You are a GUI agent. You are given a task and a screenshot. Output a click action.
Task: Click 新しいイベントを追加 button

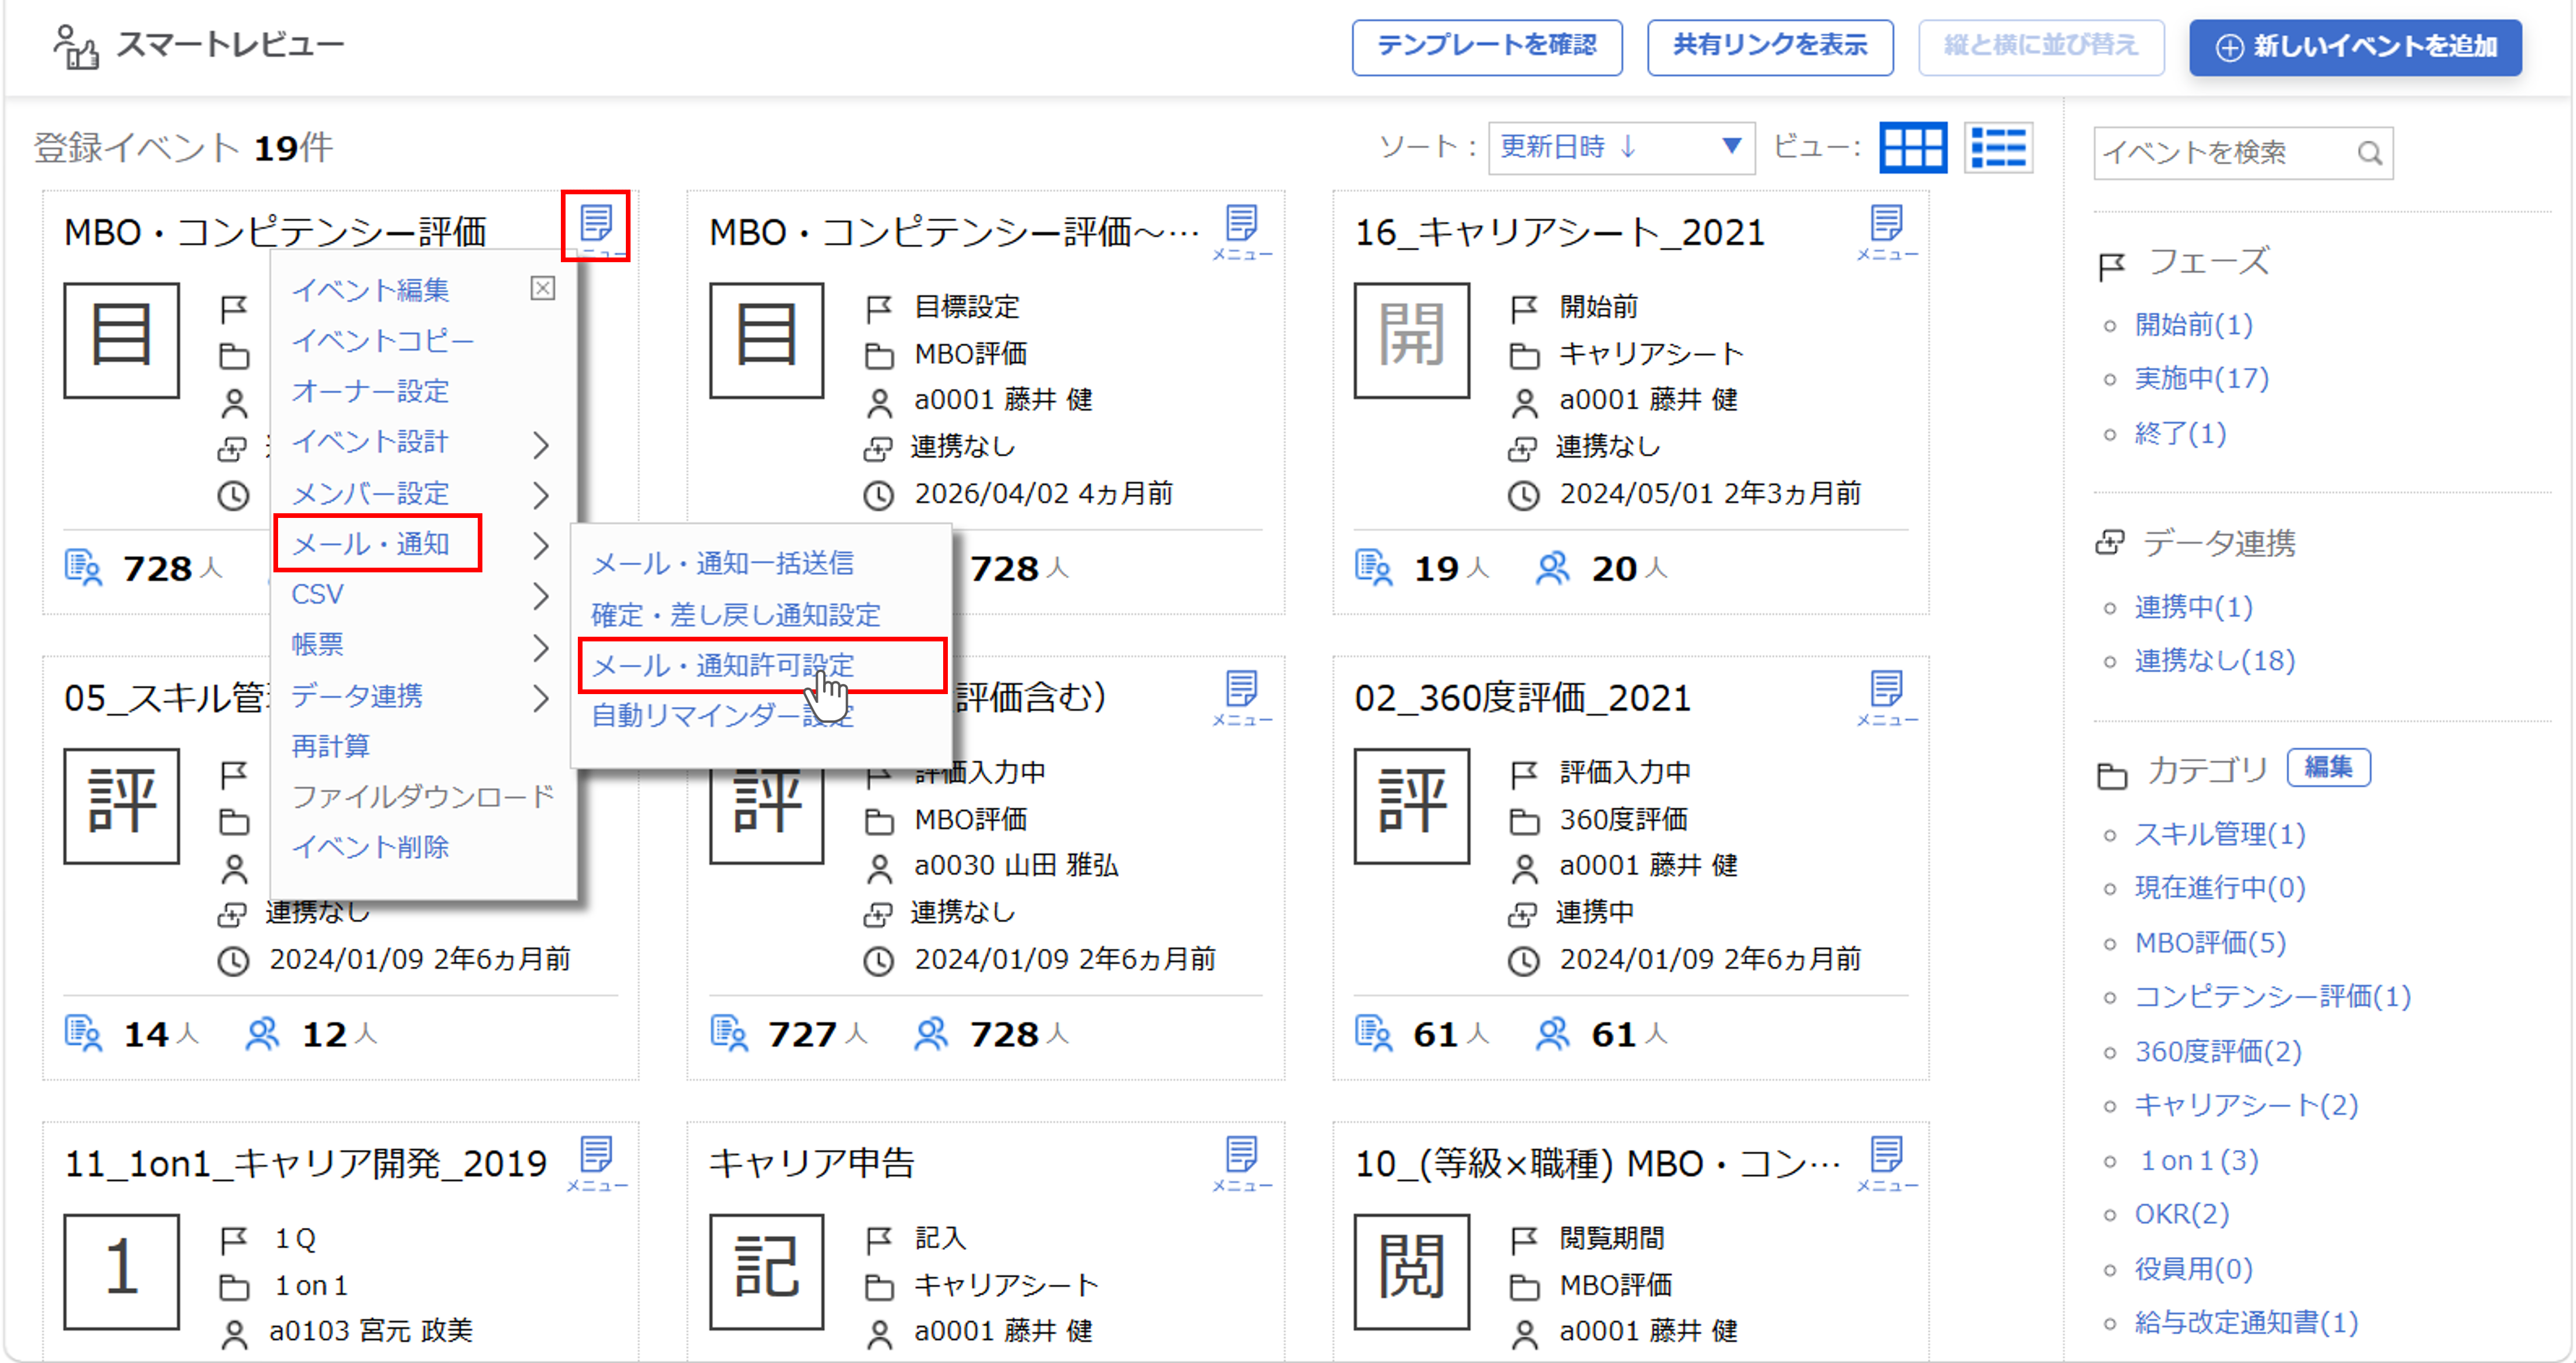(x=2355, y=47)
